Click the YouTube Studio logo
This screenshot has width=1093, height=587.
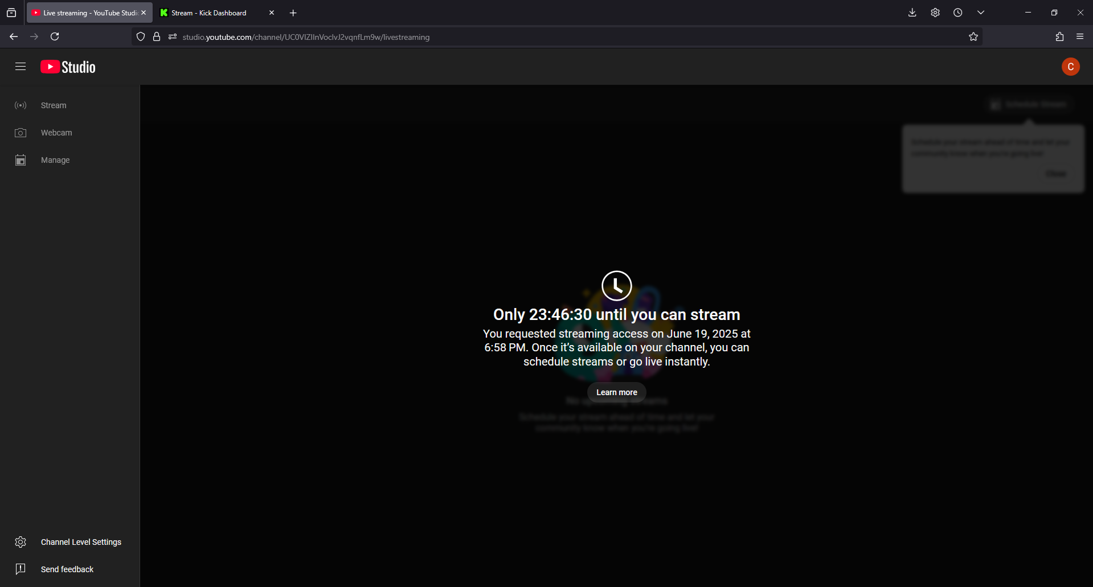(68, 67)
